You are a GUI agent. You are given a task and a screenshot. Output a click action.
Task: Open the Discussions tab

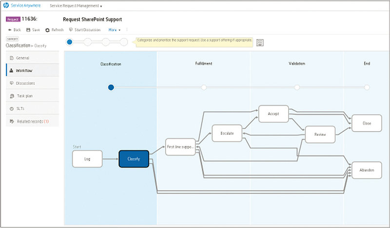25,83
